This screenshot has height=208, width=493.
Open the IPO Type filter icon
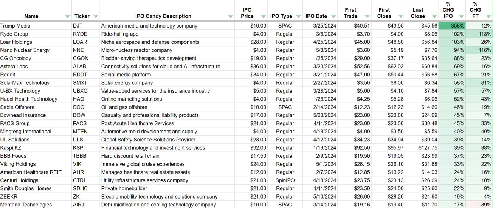(298, 16)
